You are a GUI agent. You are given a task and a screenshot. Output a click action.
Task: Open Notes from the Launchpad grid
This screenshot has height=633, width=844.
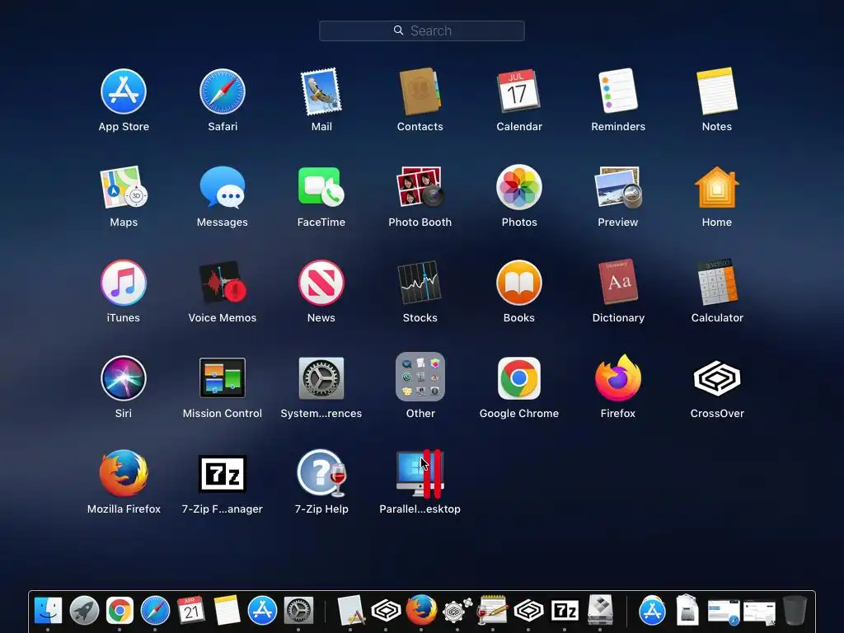[717, 91]
